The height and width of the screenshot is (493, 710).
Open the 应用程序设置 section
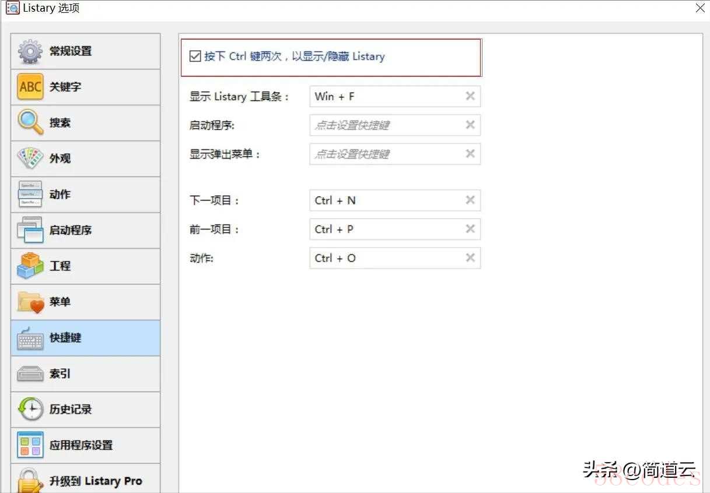85,445
